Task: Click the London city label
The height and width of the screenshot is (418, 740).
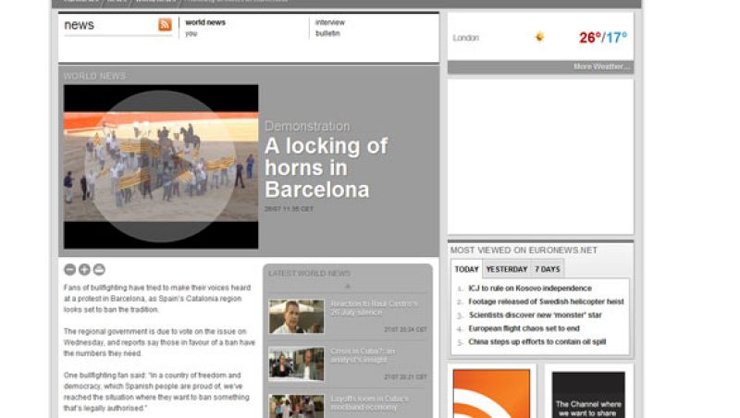Action: 466,38
